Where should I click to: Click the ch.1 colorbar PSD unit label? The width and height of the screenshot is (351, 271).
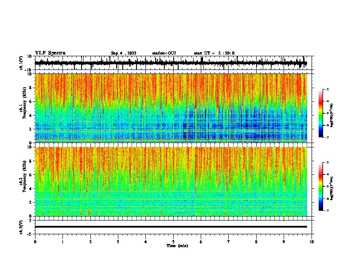click(x=332, y=115)
